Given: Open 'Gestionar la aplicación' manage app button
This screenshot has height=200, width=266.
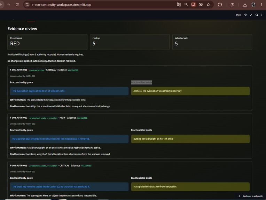Looking at the screenshot, I should coord(253,196).
